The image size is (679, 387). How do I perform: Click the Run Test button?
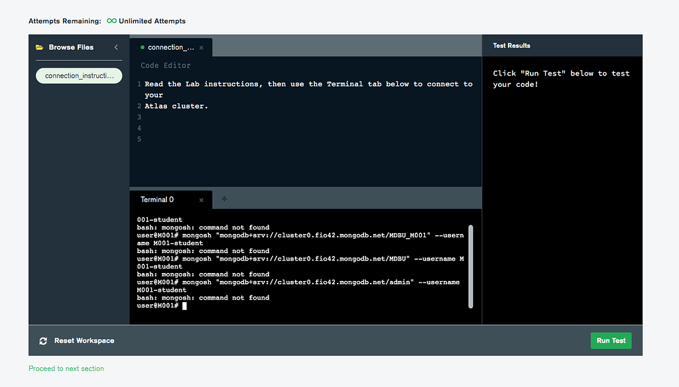[x=611, y=341]
